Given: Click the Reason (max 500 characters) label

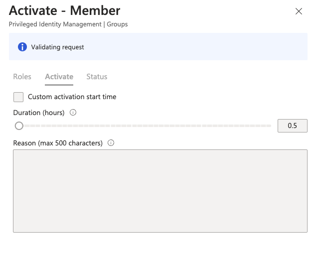Looking at the screenshot, I should click(x=58, y=143).
